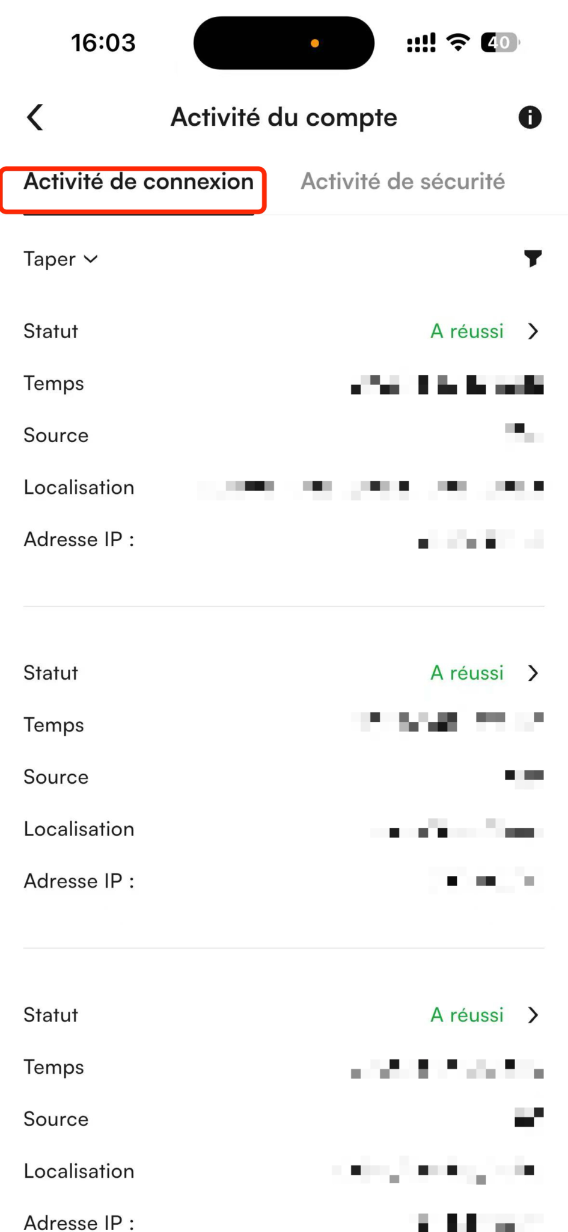
Task: Open the filter funnel icon
Action: 533,259
